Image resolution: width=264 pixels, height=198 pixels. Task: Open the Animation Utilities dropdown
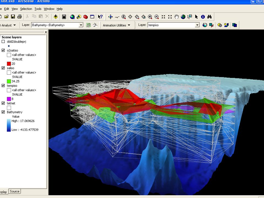click(x=117, y=25)
